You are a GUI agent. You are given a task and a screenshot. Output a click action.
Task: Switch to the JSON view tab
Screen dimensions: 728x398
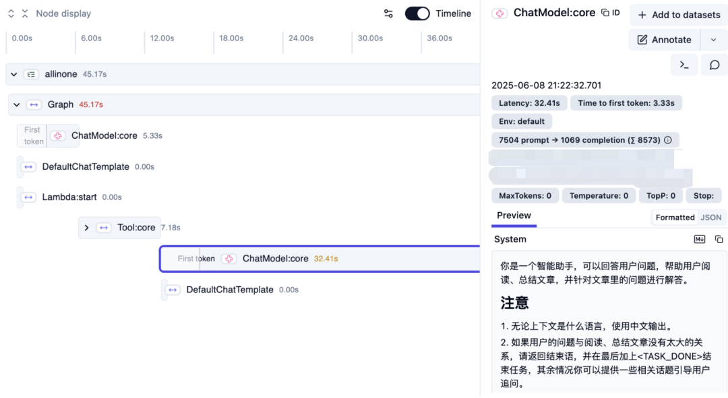click(x=711, y=217)
